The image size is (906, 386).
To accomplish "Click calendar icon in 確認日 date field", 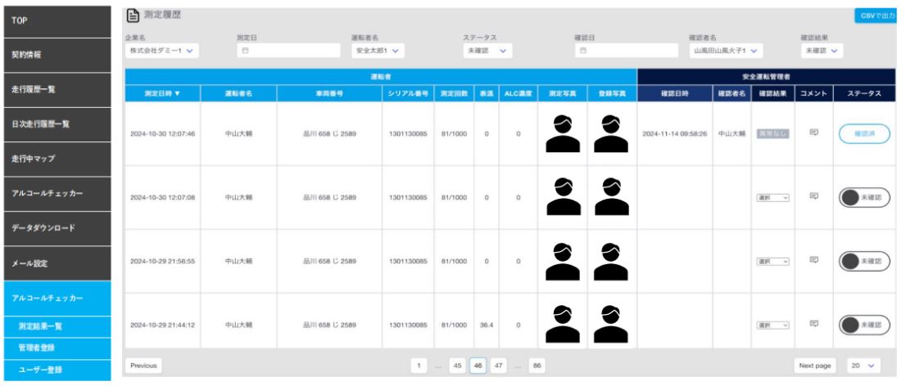I will coord(583,51).
